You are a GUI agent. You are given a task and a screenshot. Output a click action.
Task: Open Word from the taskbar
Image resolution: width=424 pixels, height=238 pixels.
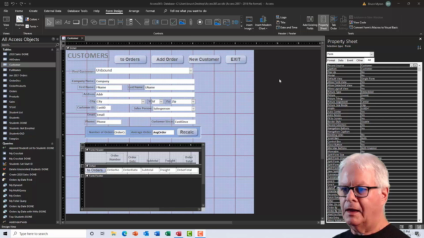click(157, 233)
